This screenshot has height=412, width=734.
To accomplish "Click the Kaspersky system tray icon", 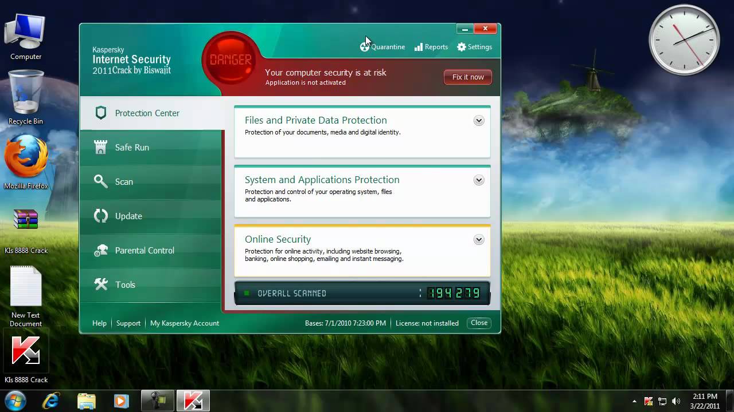I will pos(649,401).
